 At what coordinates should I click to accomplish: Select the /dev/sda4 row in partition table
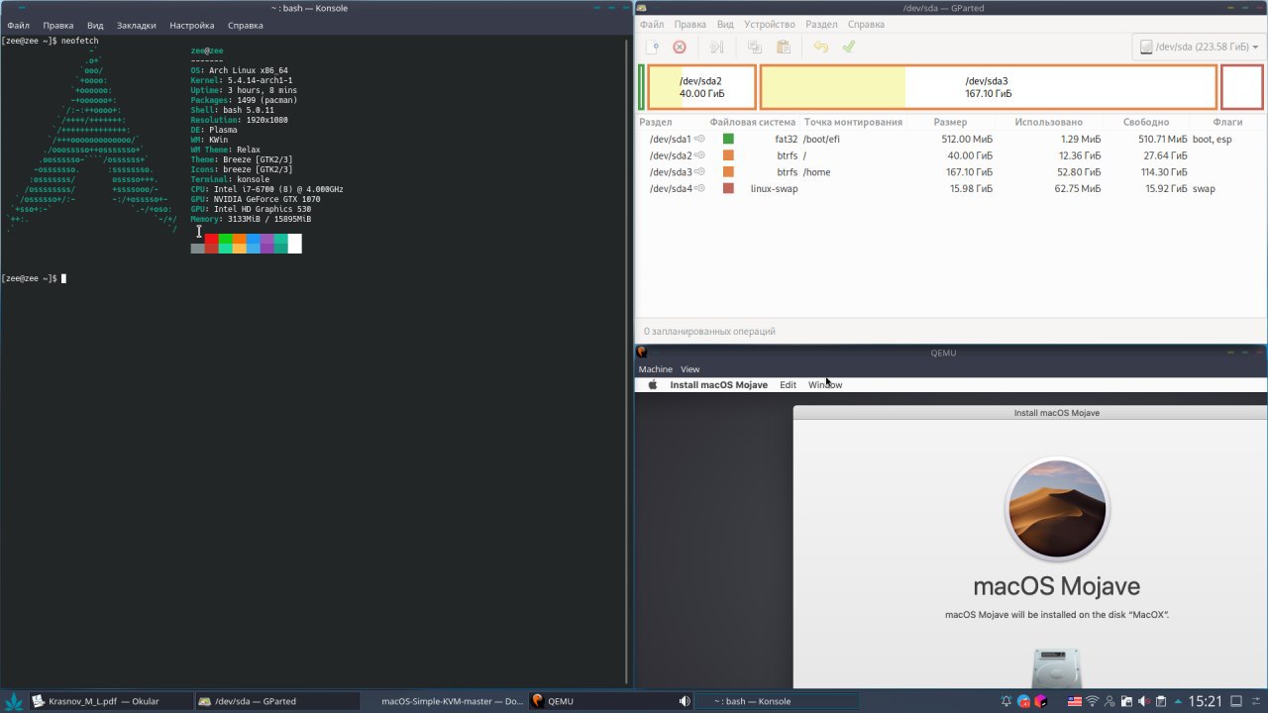950,188
